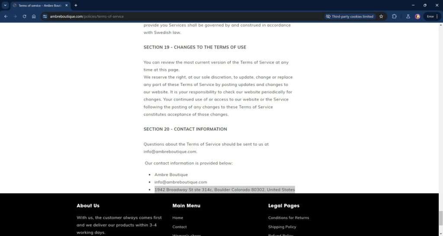This screenshot has width=443, height=236.
Task: Restore down the browser window
Action: 425,5
